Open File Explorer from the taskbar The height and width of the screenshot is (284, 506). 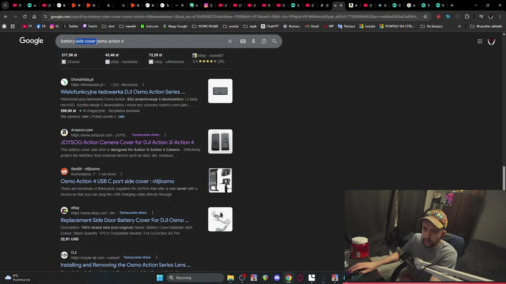tap(230, 278)
